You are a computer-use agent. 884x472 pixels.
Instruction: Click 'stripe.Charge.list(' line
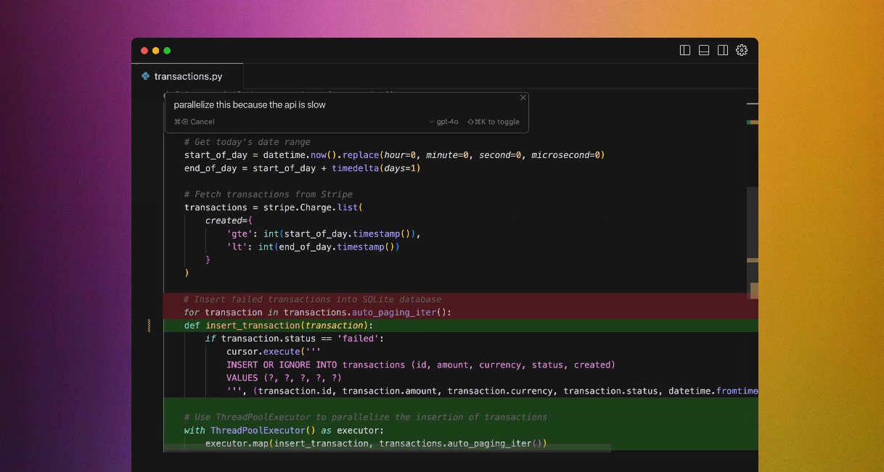273,207
